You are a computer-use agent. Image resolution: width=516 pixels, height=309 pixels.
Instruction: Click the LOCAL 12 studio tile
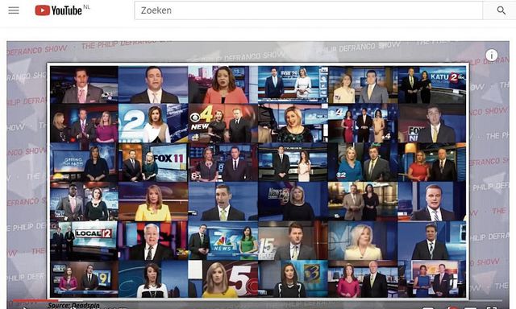point(84,241)
